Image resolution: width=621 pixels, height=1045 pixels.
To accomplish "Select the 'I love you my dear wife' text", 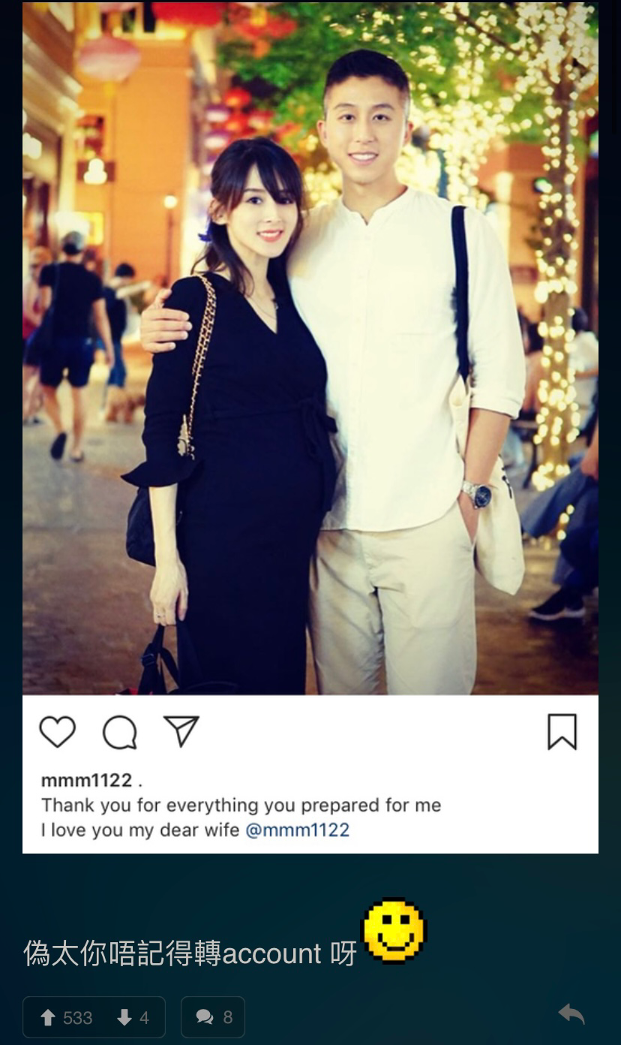I will [x=140, y=830].
